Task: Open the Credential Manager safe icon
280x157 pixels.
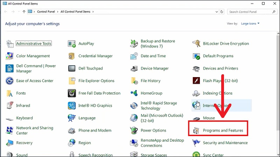Action: click(x=72, y=56)
